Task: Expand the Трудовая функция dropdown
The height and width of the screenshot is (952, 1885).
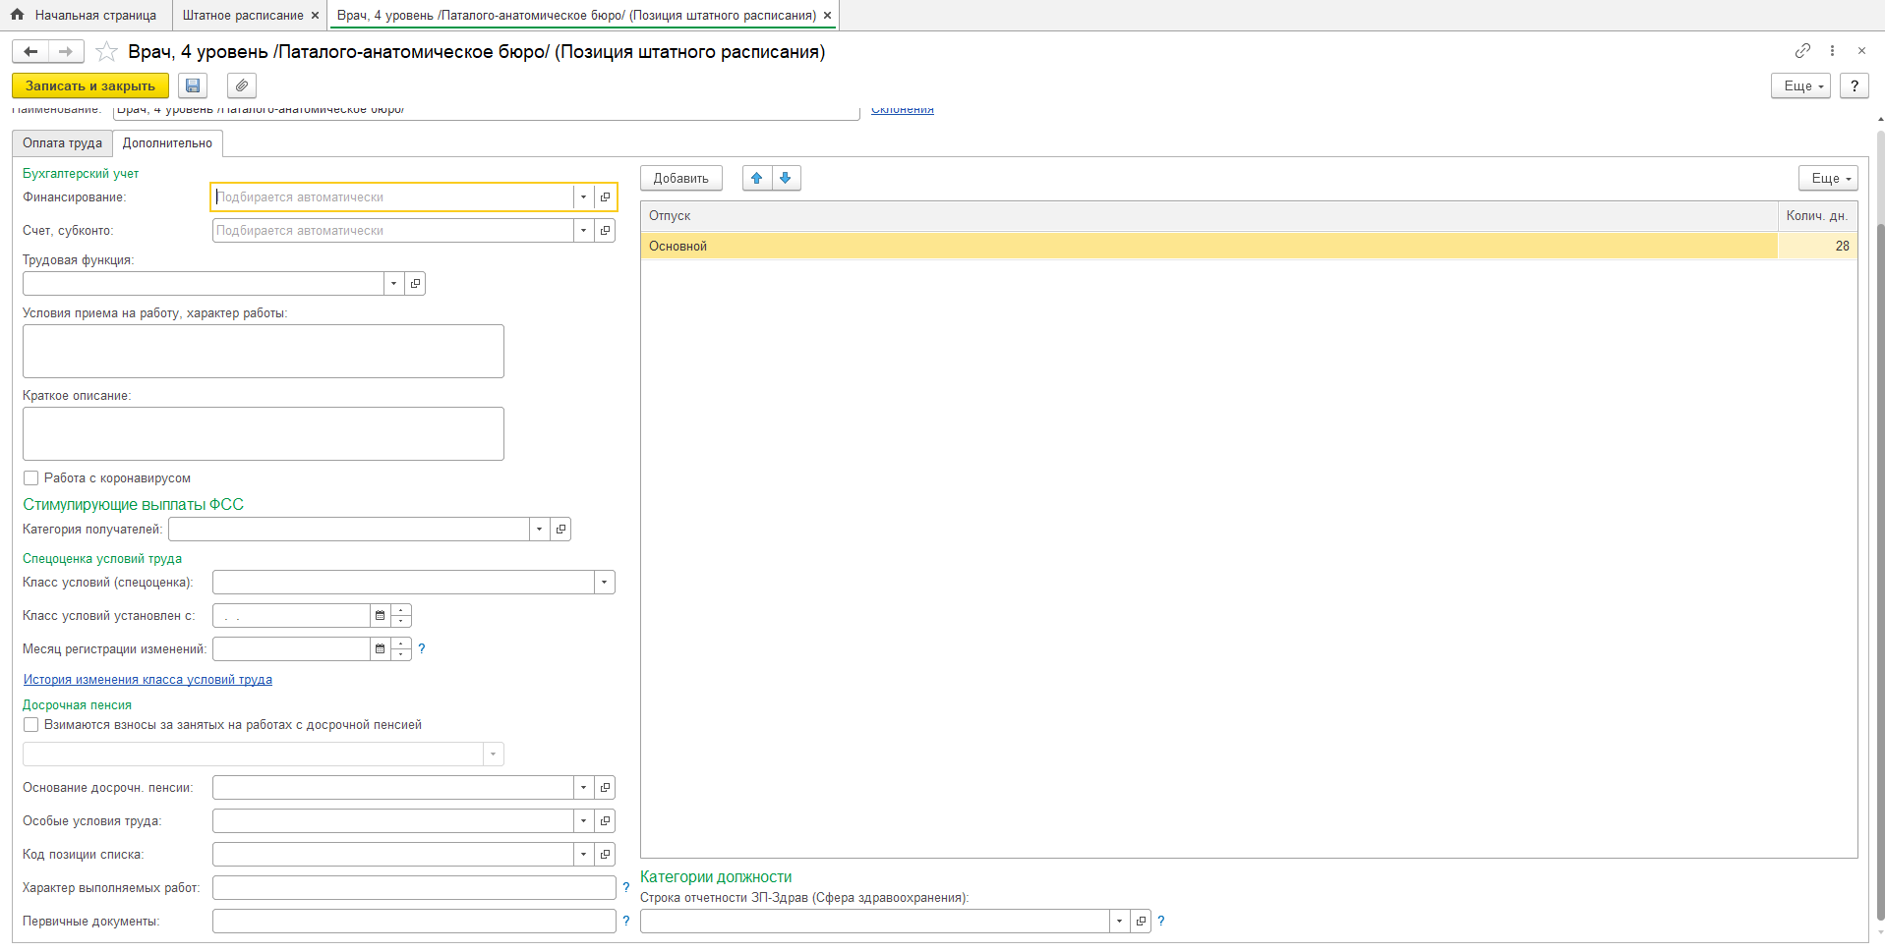Action: click(394, 284)
